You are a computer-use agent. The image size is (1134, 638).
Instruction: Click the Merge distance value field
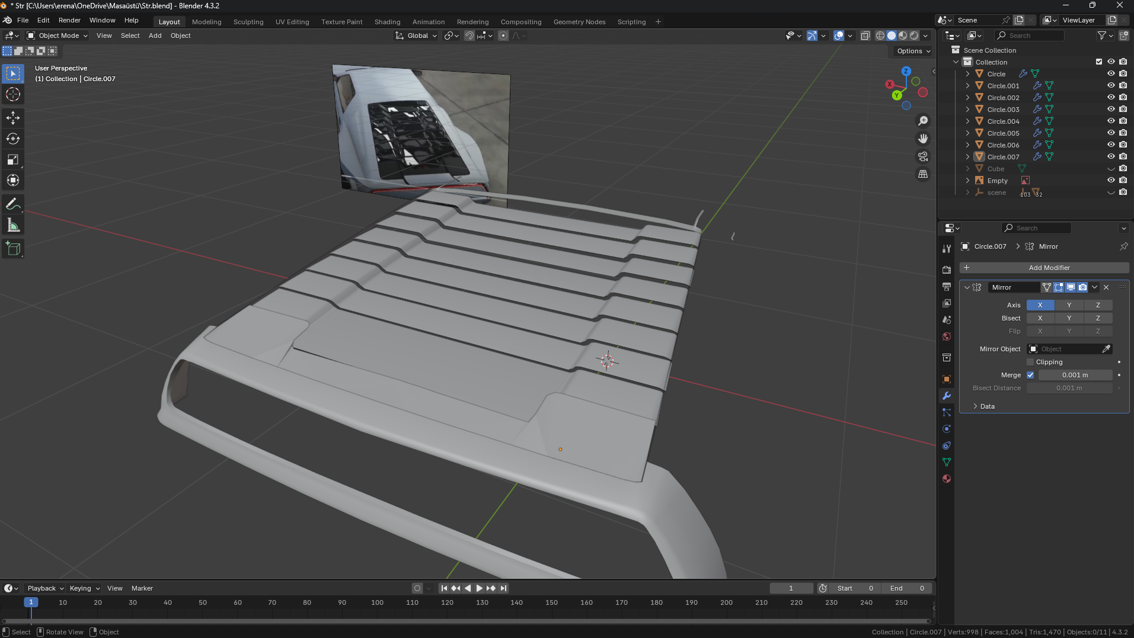pyautogui.click(x=1075, y=375)
